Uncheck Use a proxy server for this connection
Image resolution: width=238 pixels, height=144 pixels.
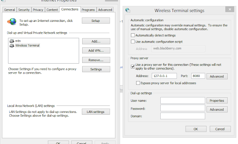133,67
